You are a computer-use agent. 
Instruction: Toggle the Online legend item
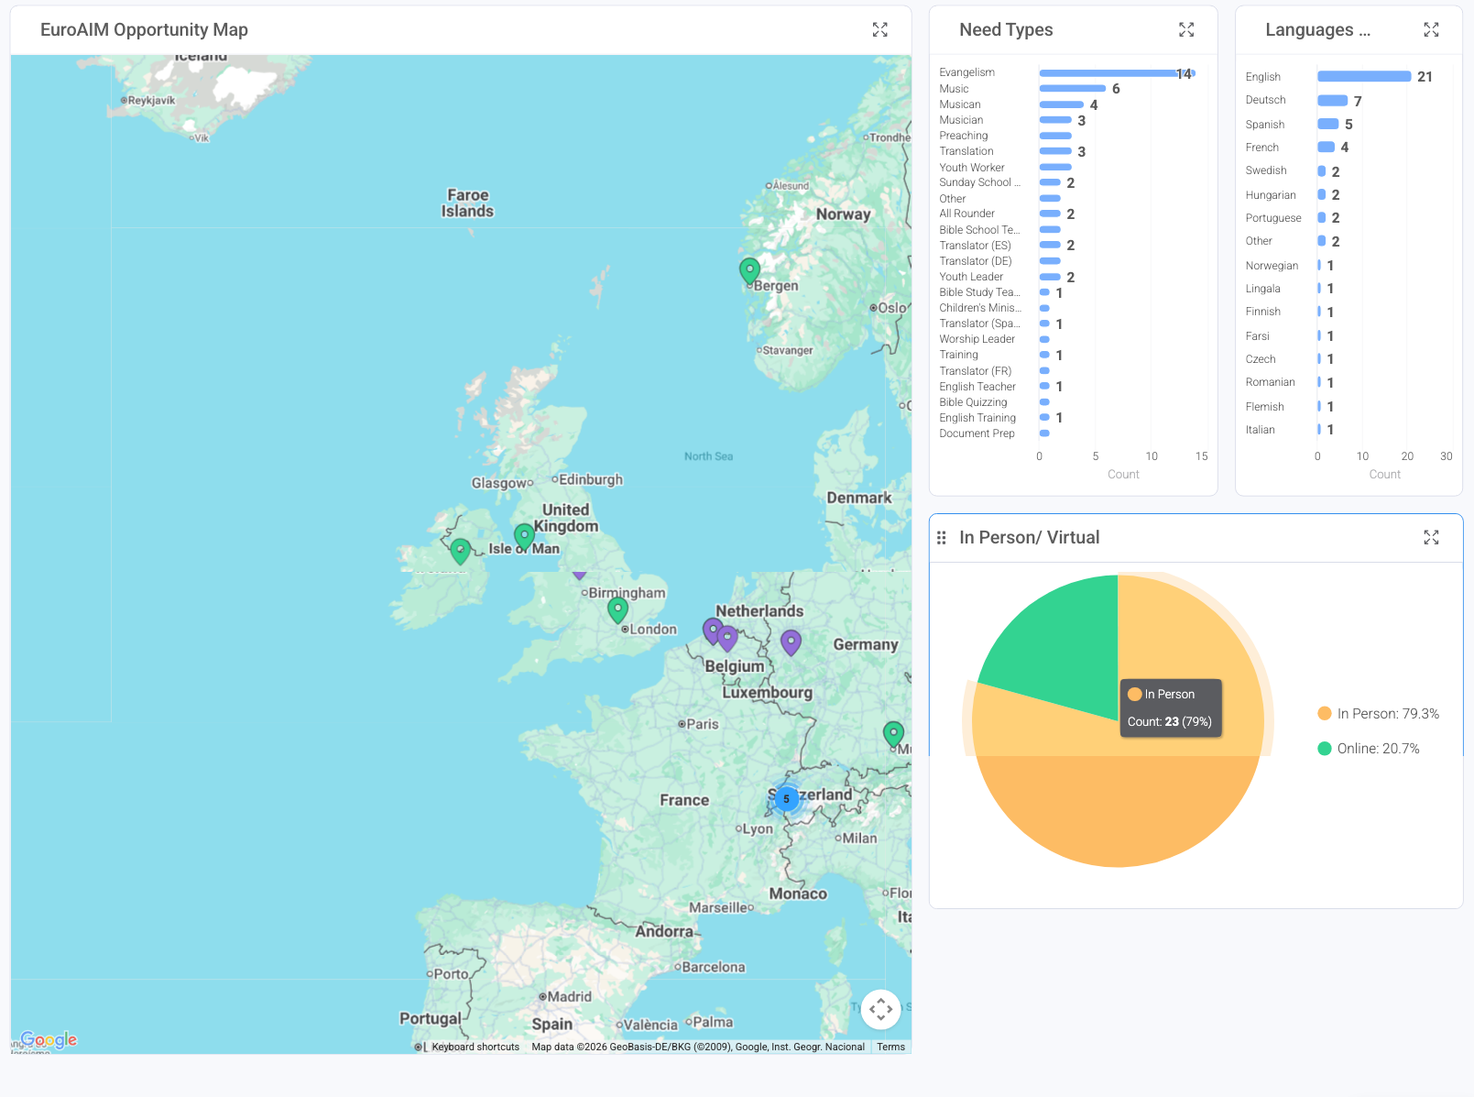click(x=1369, y=749)
